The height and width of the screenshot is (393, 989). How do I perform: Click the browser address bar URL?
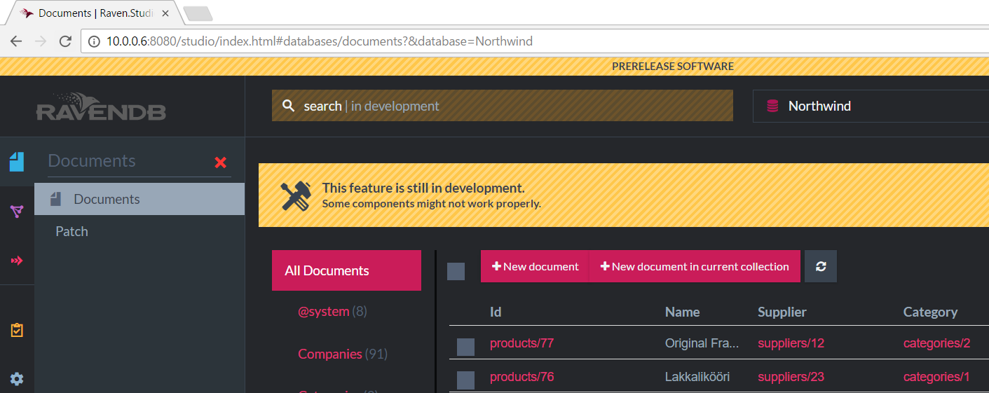[x=320, y=41]
